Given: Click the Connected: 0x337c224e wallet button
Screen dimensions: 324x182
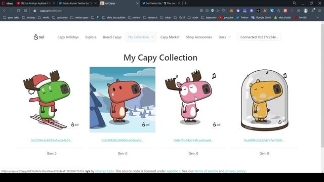Looking at the screenshot, I should point(259,37).
